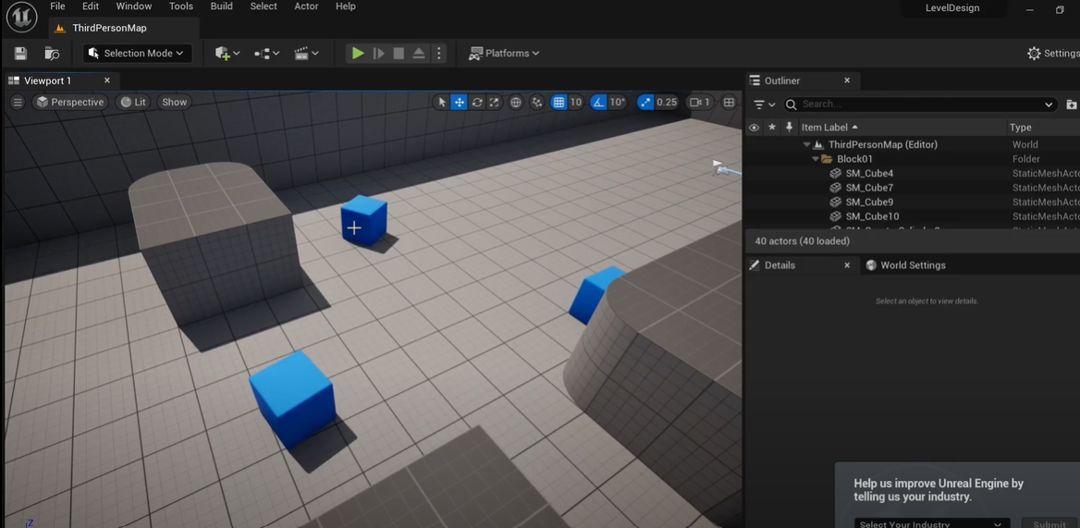Toggle grid snapping in the viewport
Screen dimensions: 1080x528
point(558,103)
